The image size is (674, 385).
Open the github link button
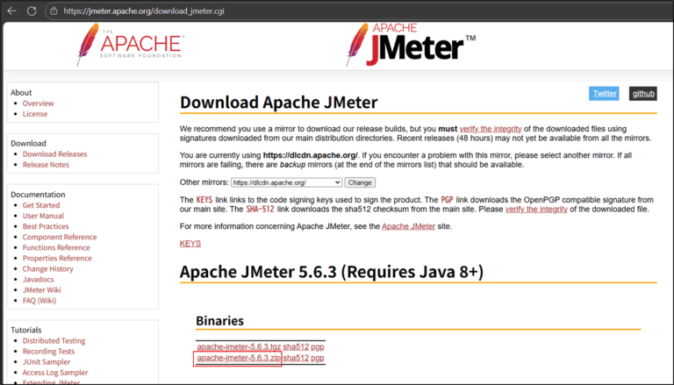point(643,94)
